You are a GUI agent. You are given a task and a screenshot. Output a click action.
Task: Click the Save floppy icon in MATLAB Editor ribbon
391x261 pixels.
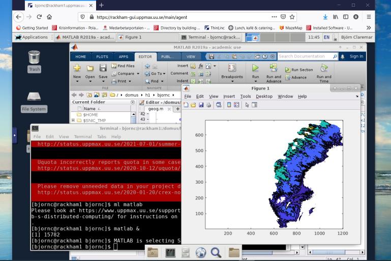tap(103, 68)
